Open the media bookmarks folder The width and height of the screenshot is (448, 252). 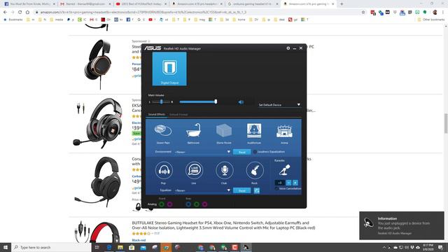click(57, 20)
